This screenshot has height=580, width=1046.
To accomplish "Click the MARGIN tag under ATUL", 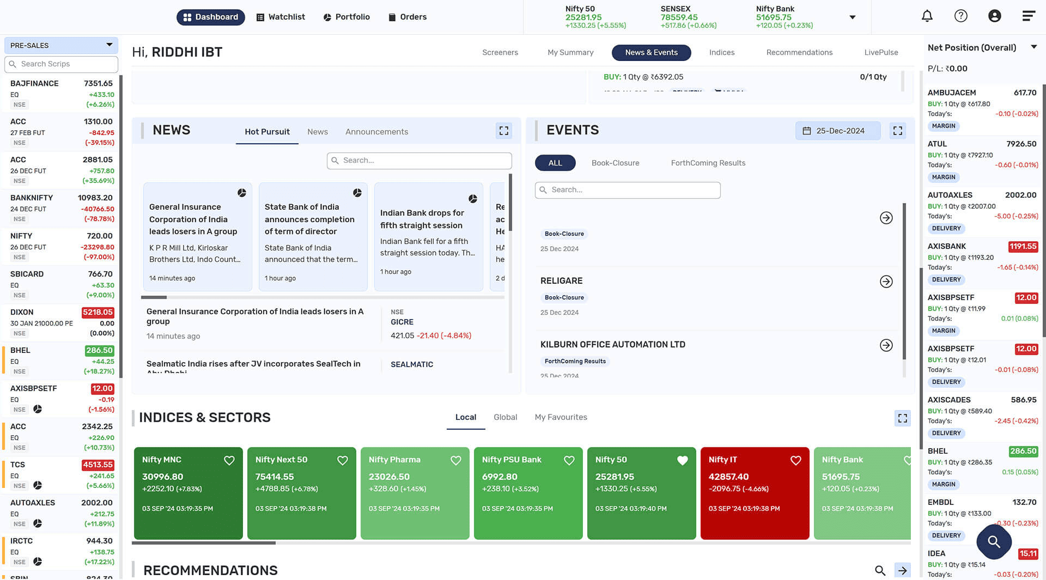I will point(943,177).
